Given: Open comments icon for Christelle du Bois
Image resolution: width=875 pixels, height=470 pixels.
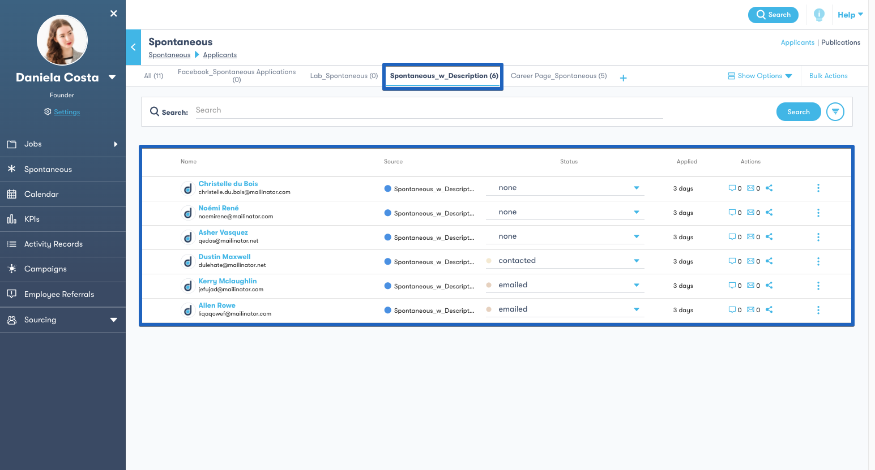Looking at the screenshot, I should coord(732,188).
